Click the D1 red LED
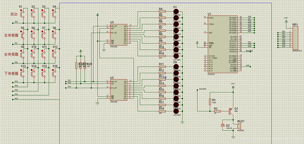The image size is (304, 144). click(176, 11)
